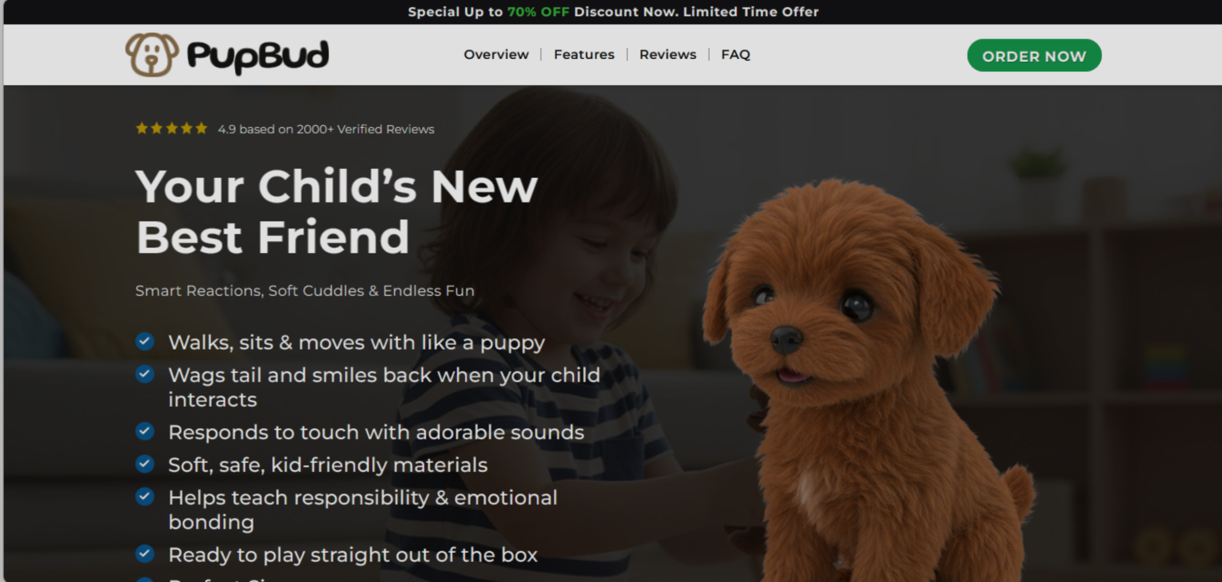This screenshot has width=1222, height=582.
Task: Click checkmark icon beside Walks, sits & moves
Action: coord(145,341)
